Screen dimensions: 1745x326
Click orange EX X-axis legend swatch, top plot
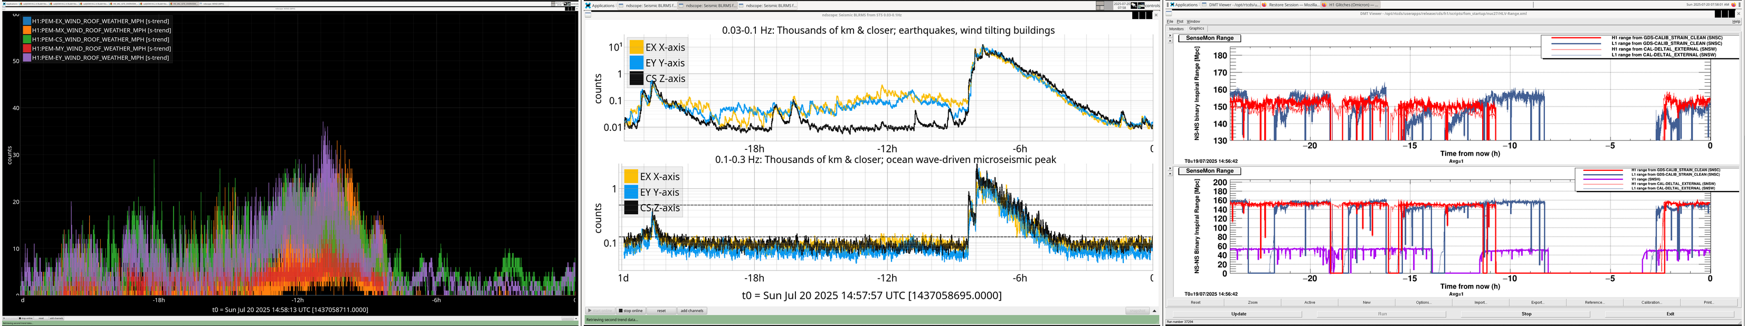tap(636, 47)
